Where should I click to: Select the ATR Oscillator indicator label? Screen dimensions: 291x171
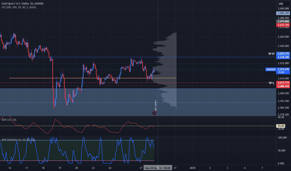coord(18,140)
